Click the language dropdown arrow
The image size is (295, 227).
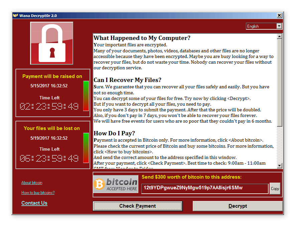[x=279, y=26]
